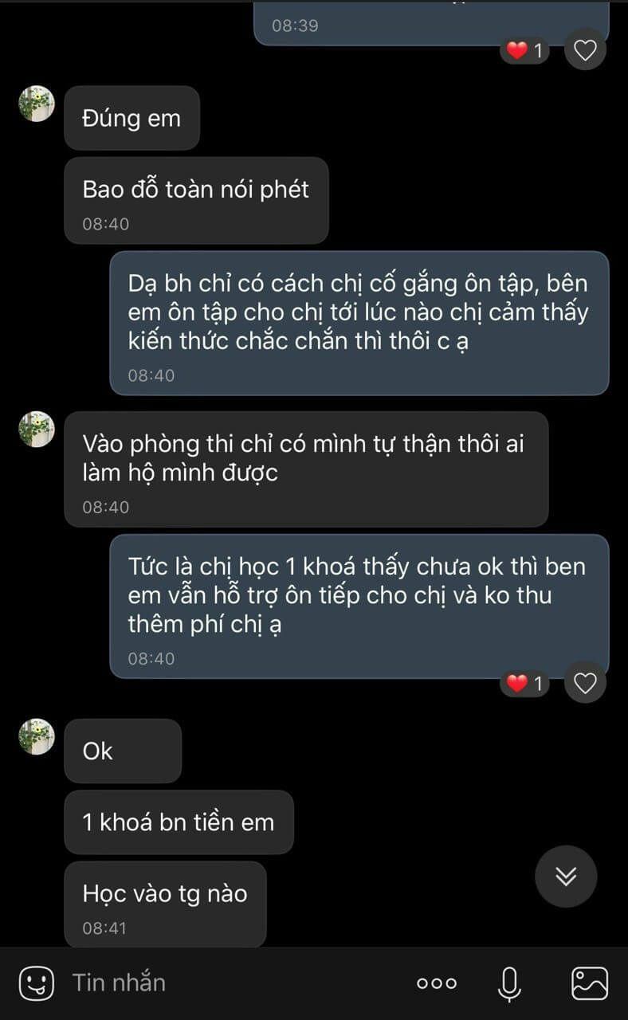Image resolution: width=628 pixels, height=1020 pixels.
Task: Open sender avatar beside 'Vào phòng thi' message
Action: (x=37, y=429)
